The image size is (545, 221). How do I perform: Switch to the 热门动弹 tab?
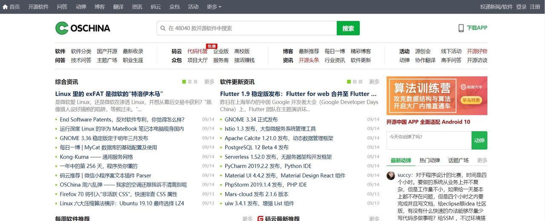pyautogui.click(x=430, y=160)
